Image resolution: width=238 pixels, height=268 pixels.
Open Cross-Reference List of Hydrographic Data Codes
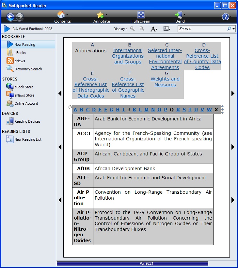pos(91,87)
